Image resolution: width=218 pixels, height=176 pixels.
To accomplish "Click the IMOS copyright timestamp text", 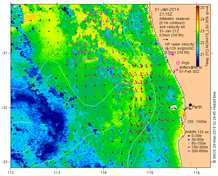I will pyautogui.click(x=214, y=127).
